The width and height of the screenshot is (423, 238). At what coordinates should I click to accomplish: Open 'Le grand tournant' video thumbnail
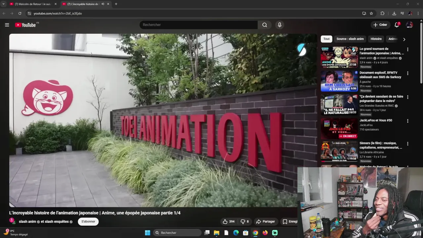339,58
